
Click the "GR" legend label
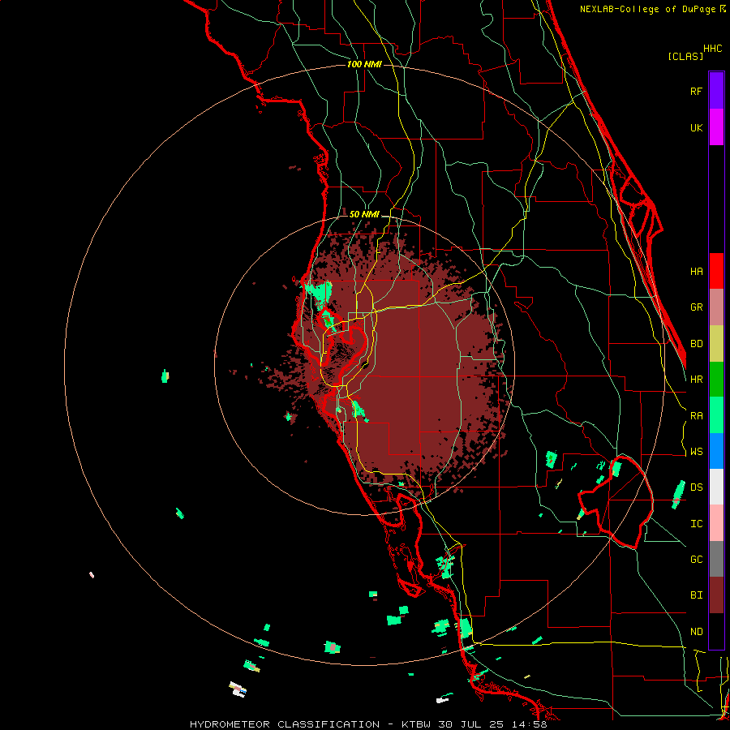(x=696, y=307)
